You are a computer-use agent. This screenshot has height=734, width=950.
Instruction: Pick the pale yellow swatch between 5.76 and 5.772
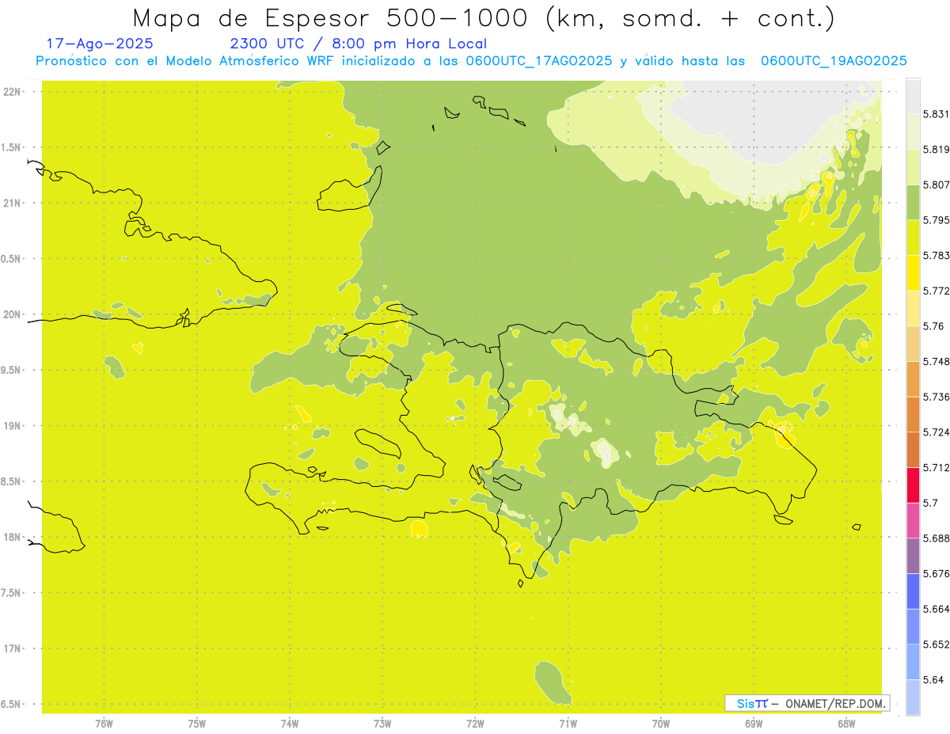pos(913,308)
